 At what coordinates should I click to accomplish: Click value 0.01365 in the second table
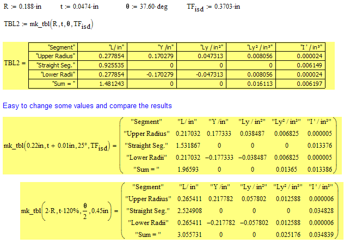[286, 170]
